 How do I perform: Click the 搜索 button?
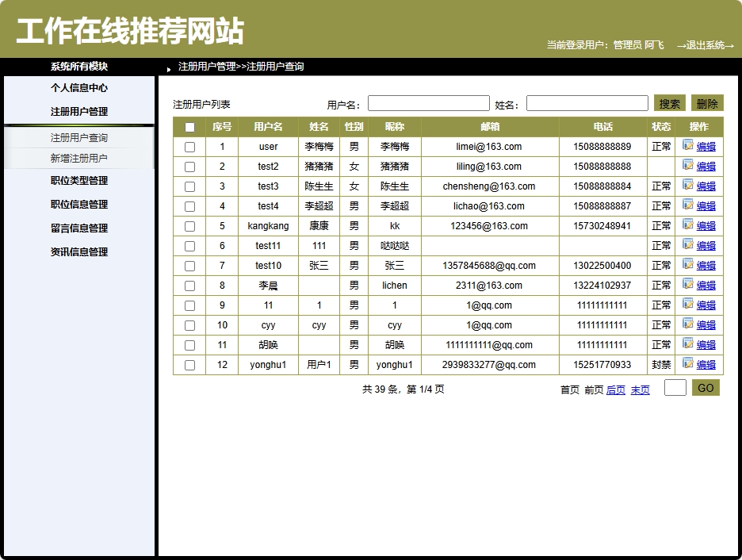click(670, 103)
